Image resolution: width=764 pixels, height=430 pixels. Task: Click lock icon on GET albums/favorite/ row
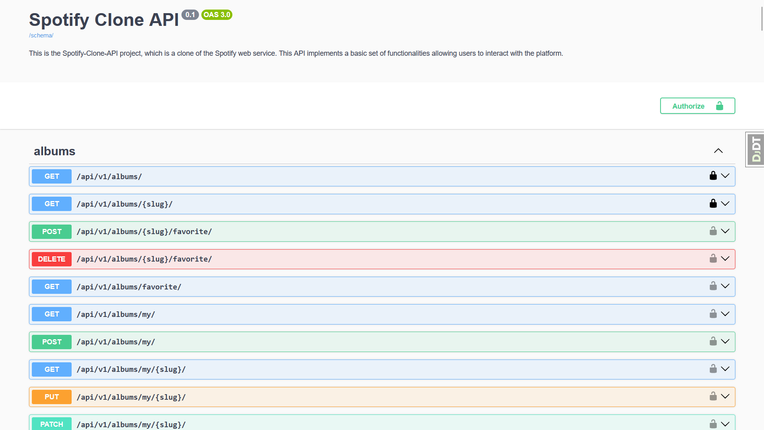tap(713, 286)
